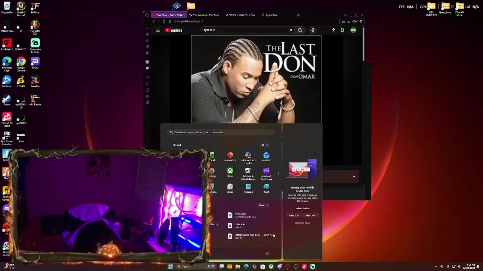Image resolution: width=483 pixels, height=271 pixels.
Task: Open Battle.net desktop shortcut
Action: tap(7, 82)
